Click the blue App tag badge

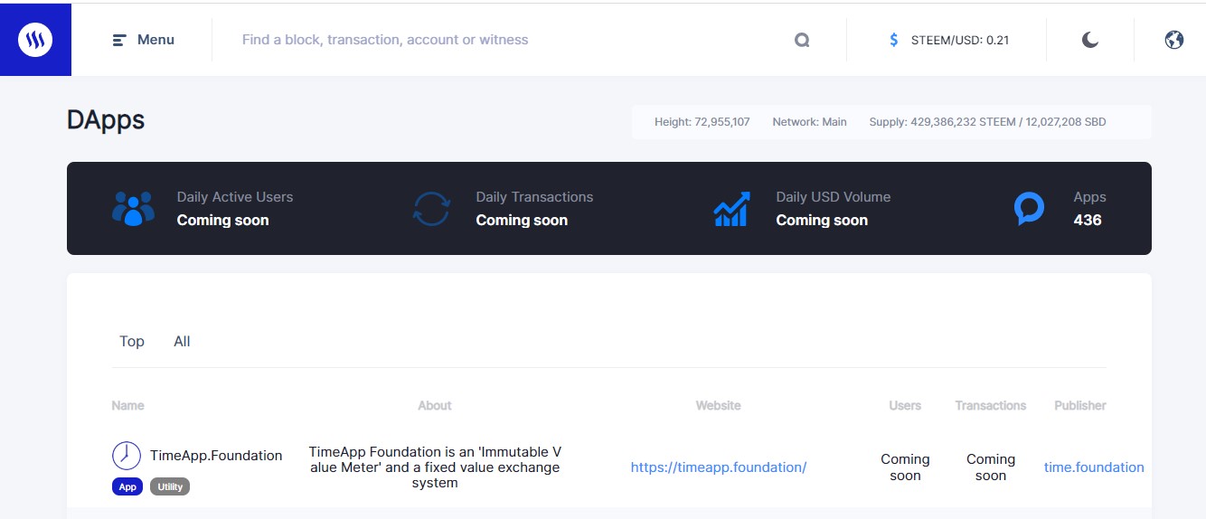127,486
